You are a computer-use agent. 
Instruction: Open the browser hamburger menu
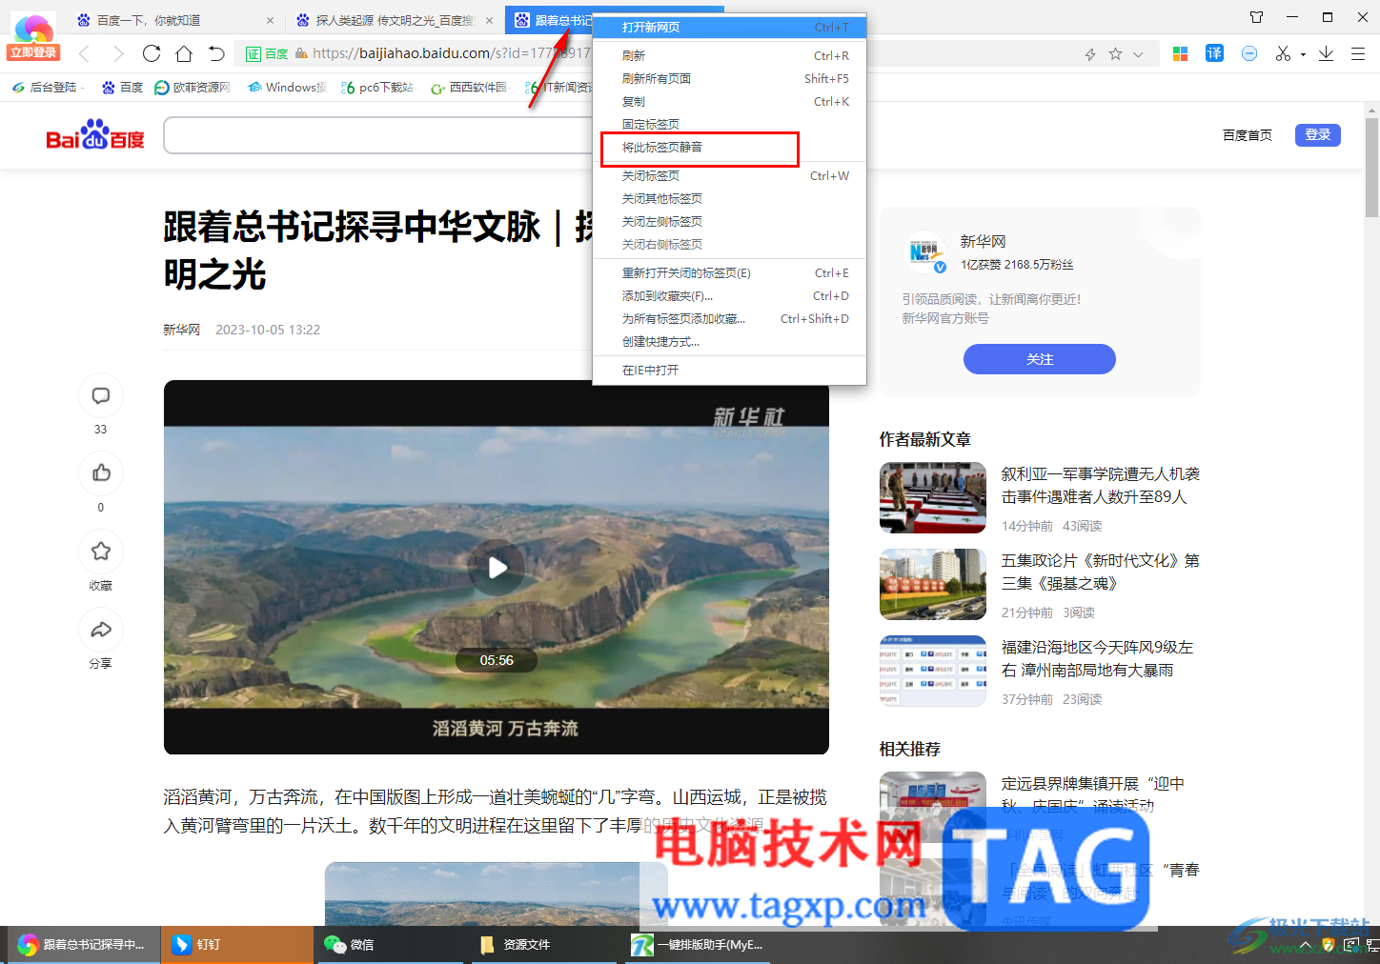pyautogui.click(x=1358, y=53)
